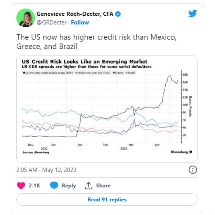215x215 pixels.
Task: Open Read 91 replies button
Action: [x=107, y=199]
